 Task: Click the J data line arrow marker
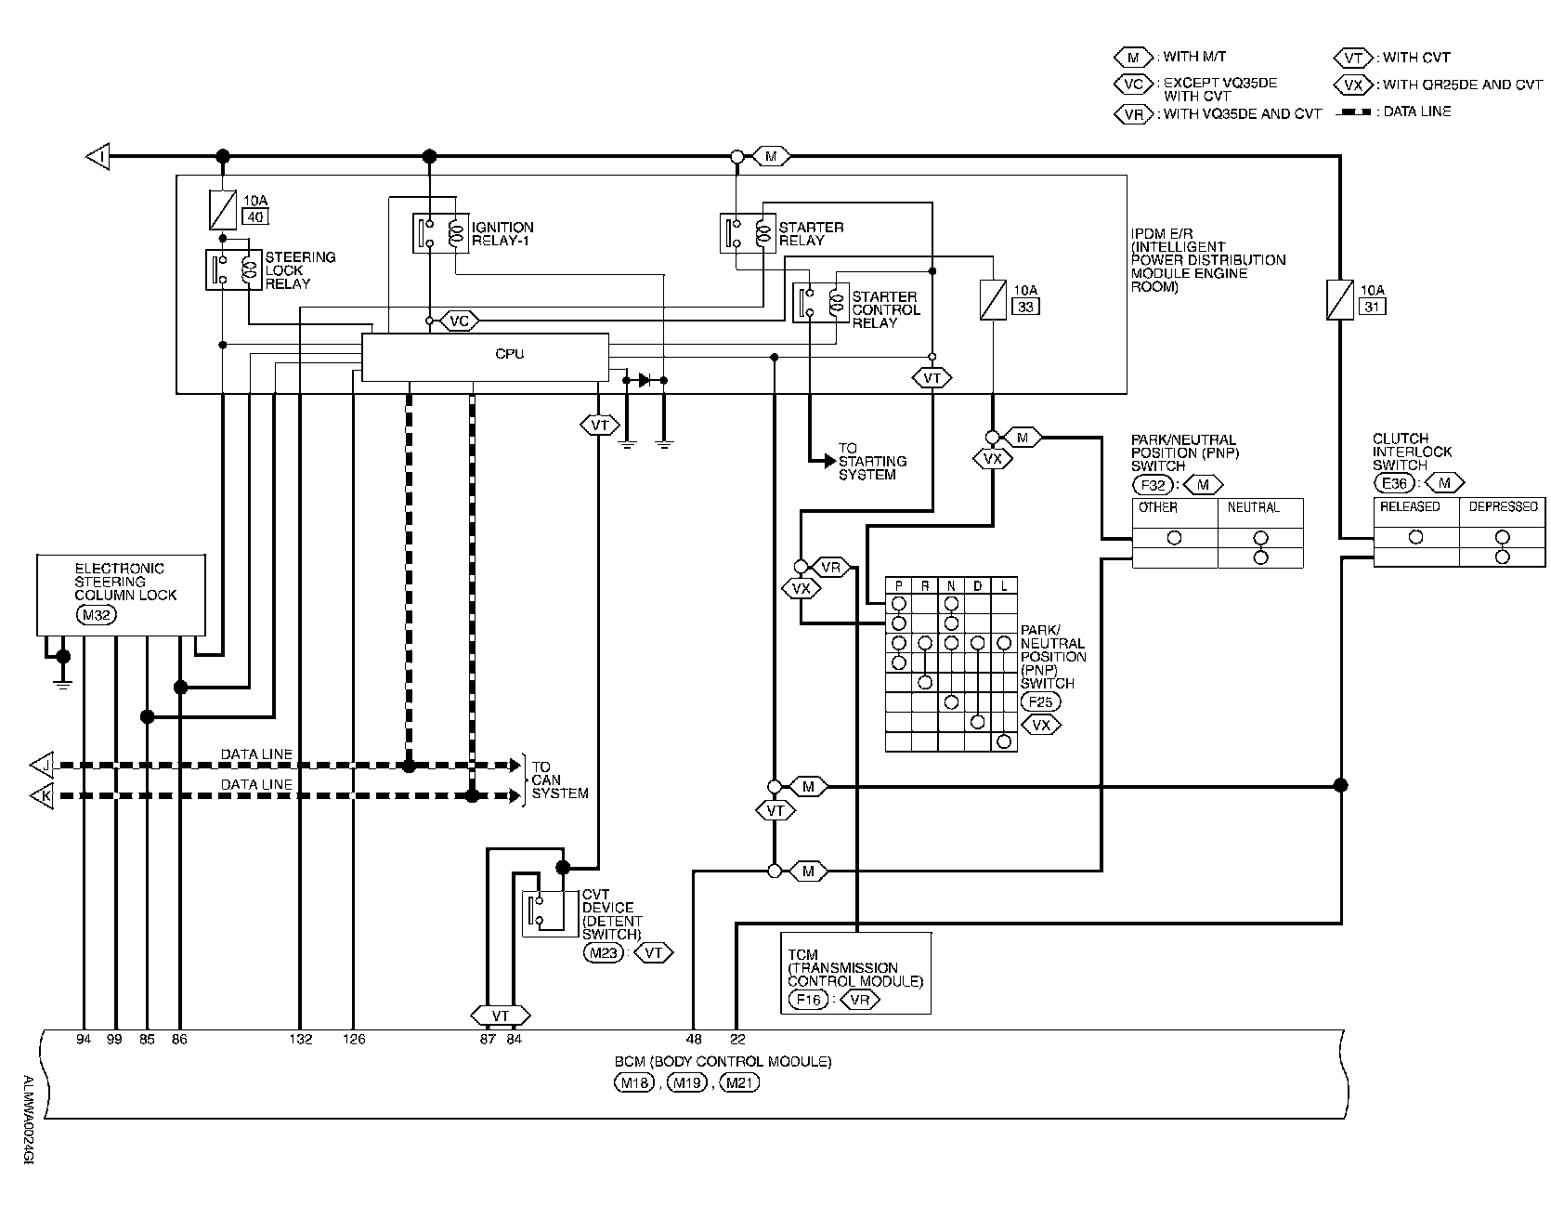43,766
